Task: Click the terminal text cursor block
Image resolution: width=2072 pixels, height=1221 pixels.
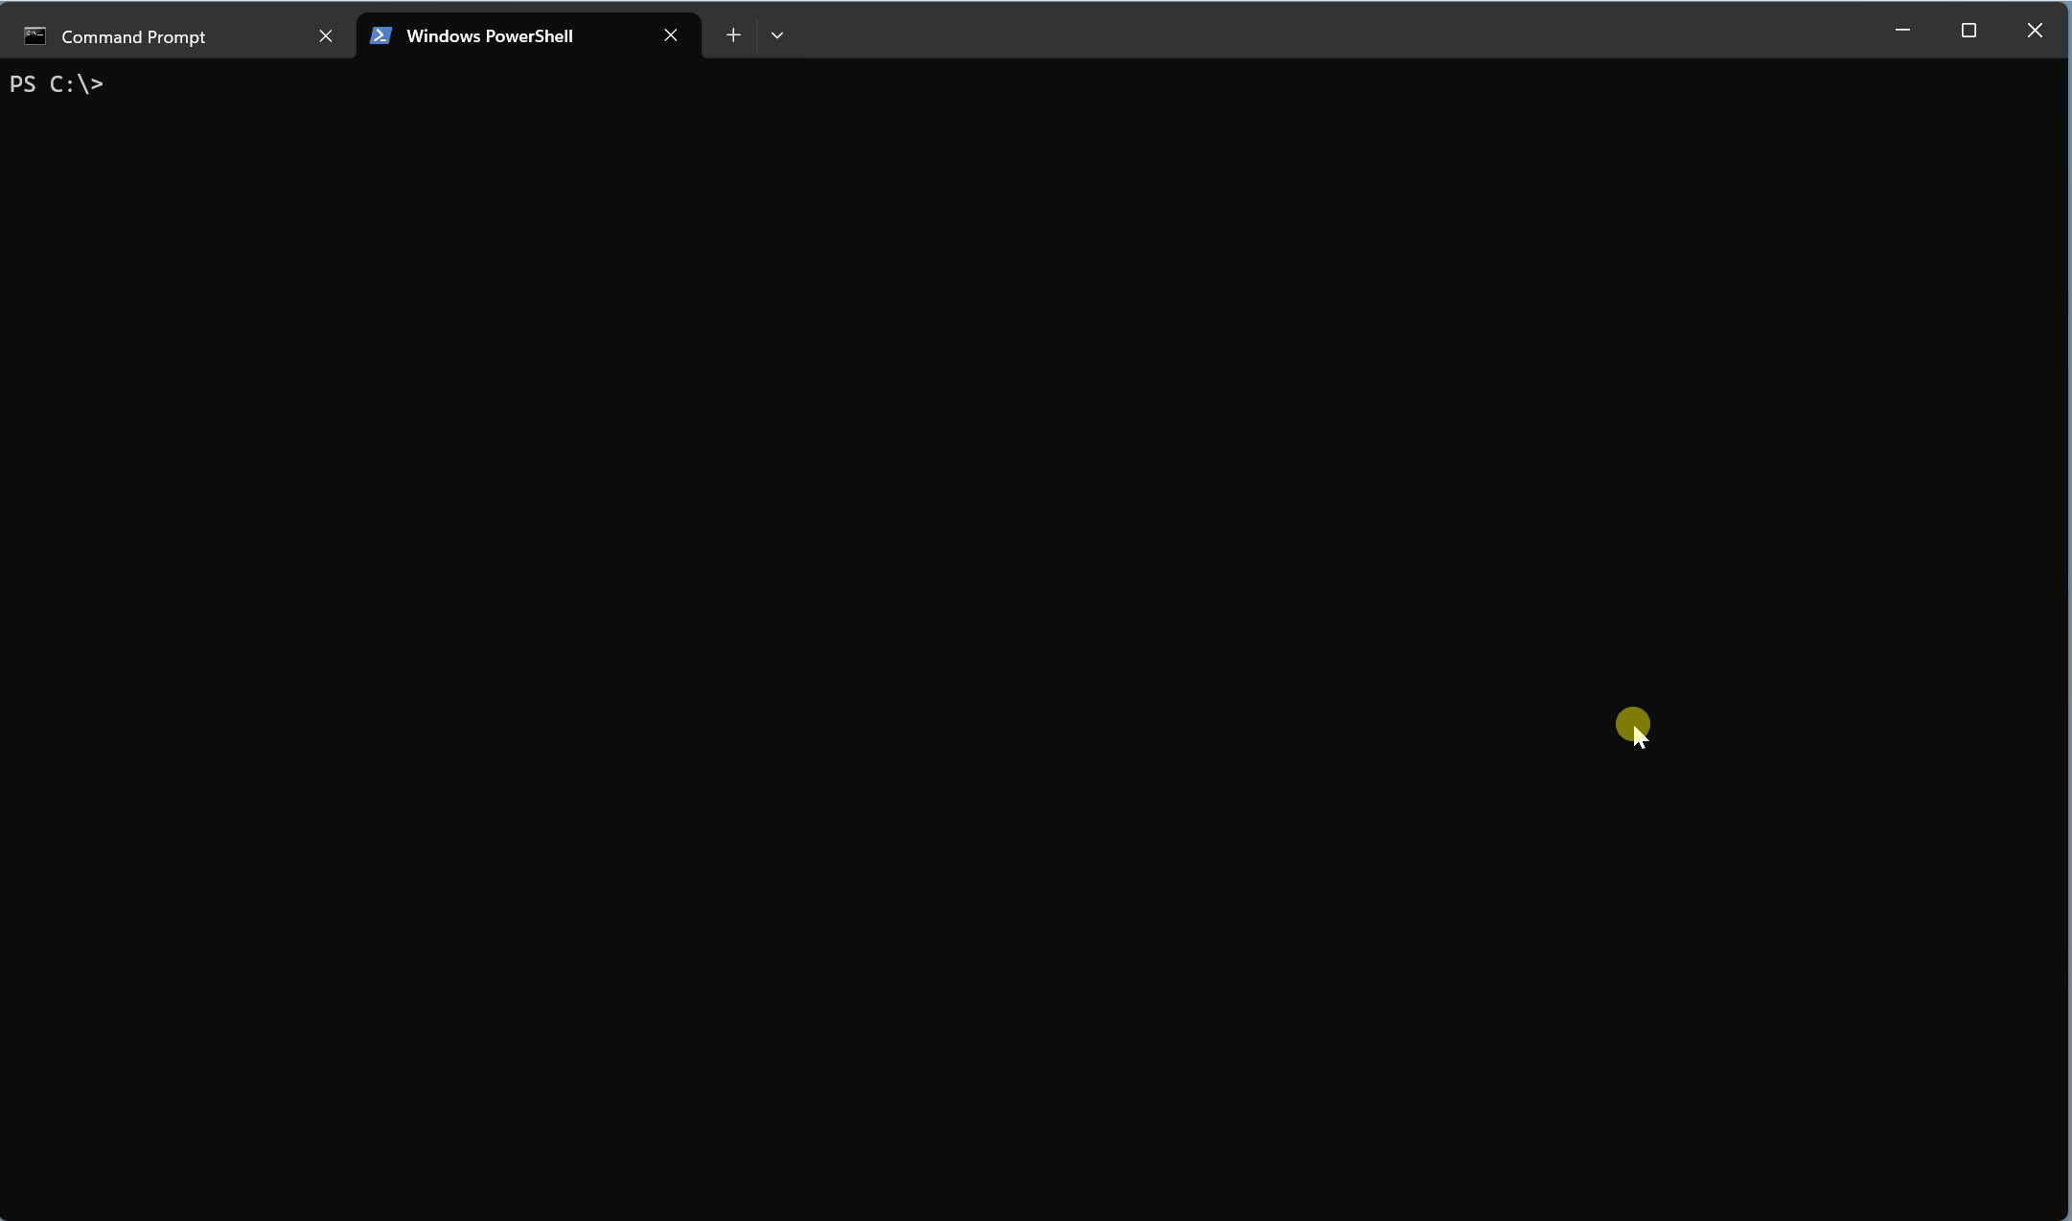Action: coord(117,84)
